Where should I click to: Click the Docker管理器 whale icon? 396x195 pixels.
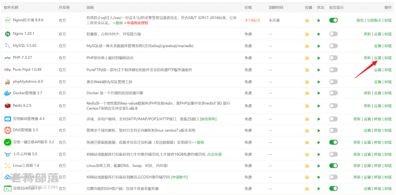click(x=7, y=93)
